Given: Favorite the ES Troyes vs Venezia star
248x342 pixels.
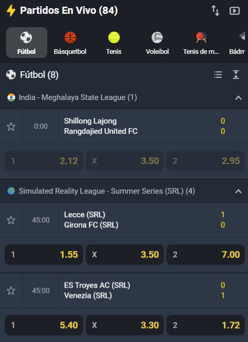Looking at the screenshot, I should pos(11,291).
